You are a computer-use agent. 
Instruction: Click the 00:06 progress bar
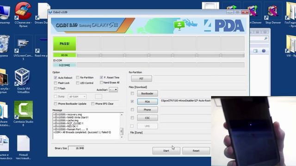[65, 55]
